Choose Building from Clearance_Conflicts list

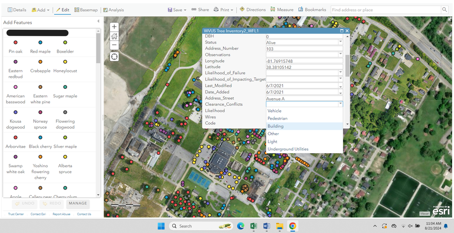(304, 126)
